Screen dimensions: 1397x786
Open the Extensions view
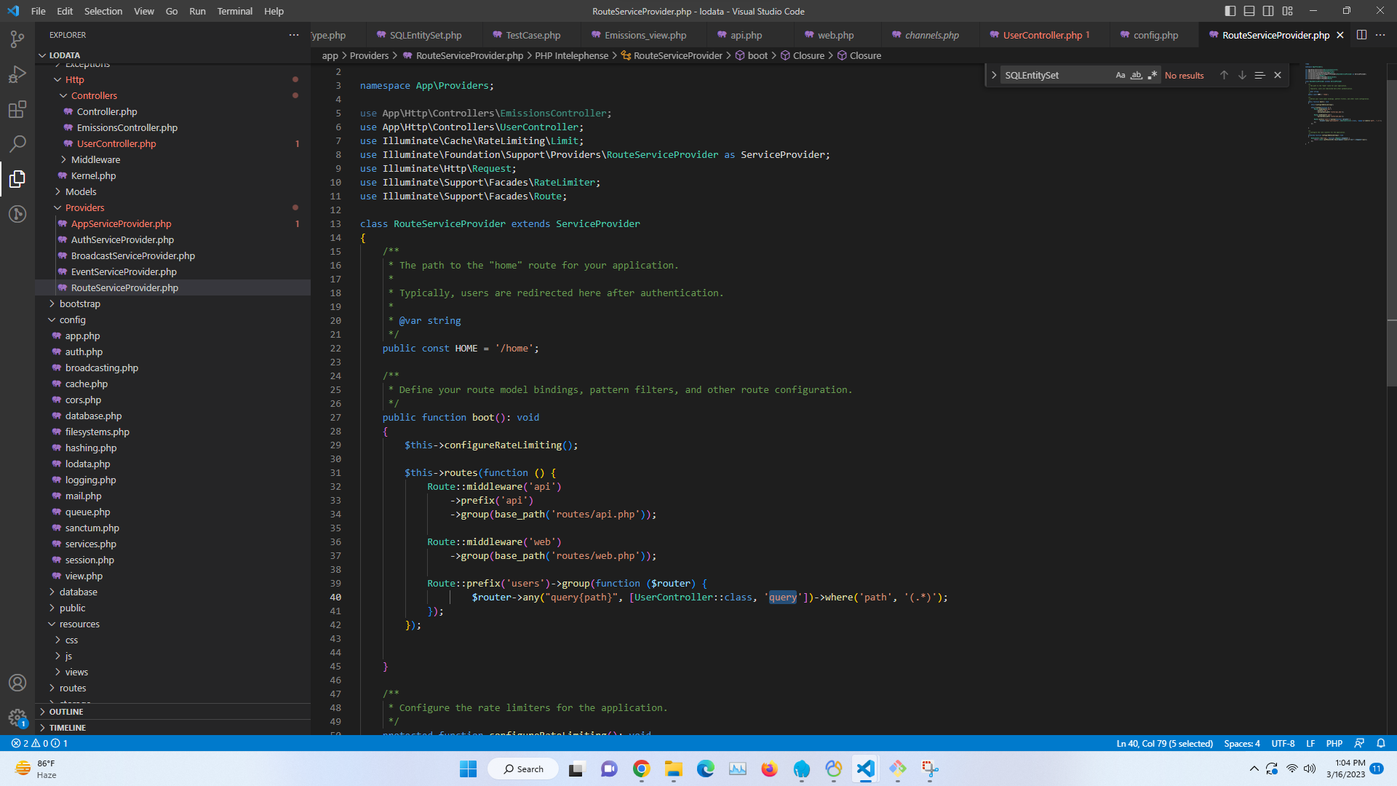tap(17, 109)
